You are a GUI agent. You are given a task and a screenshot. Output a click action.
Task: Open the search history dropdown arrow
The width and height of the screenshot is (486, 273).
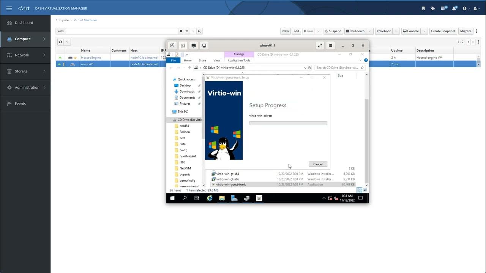193,31
